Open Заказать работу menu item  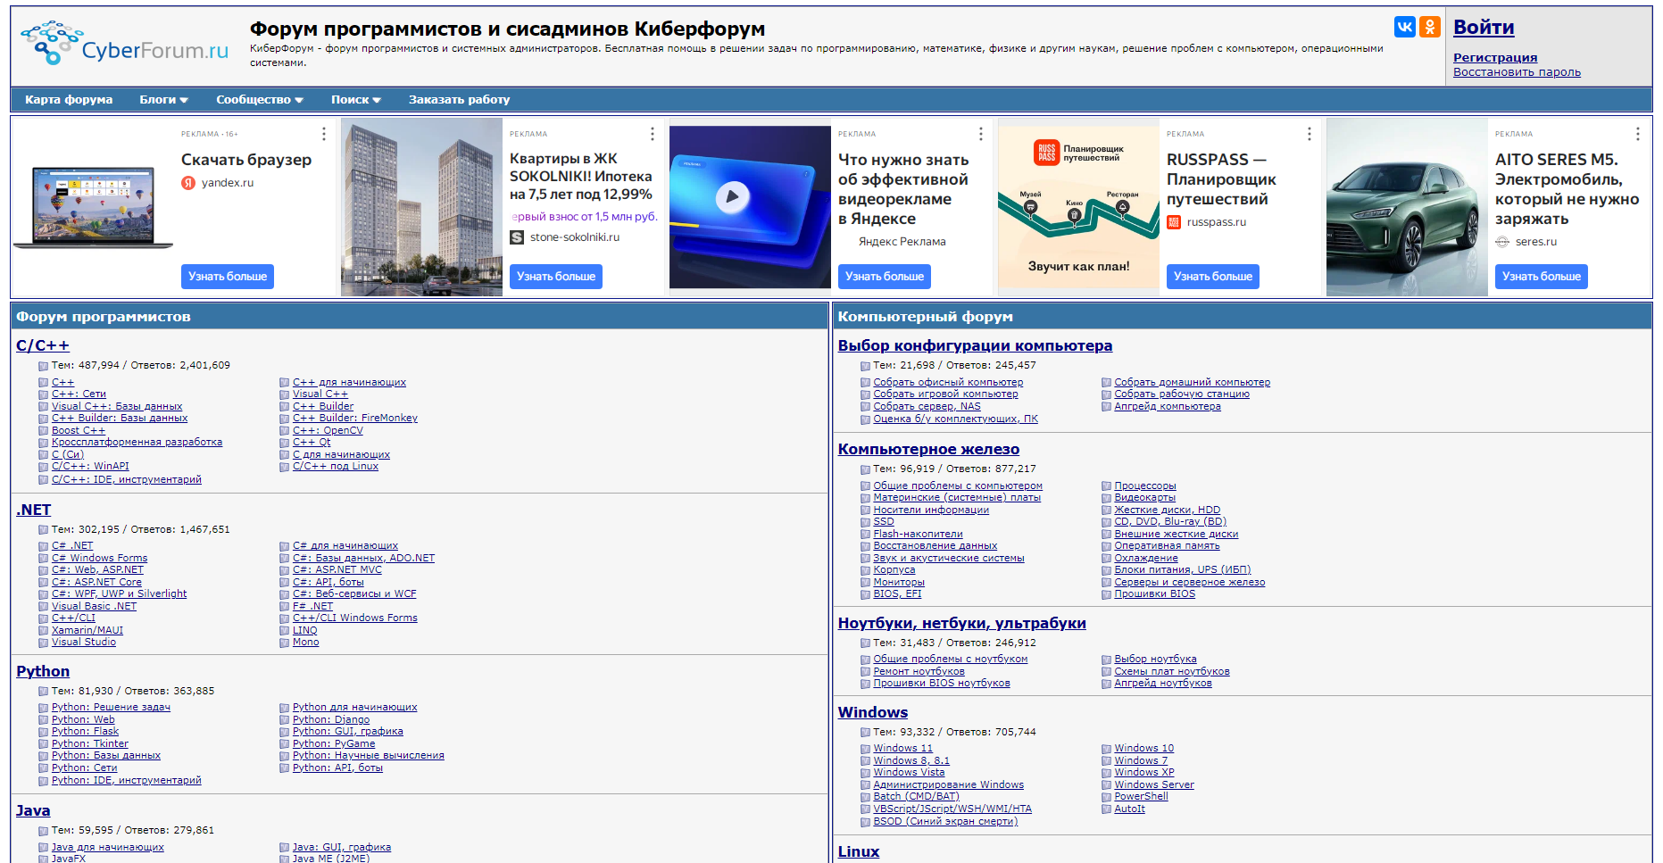click(x=459, y=100)
